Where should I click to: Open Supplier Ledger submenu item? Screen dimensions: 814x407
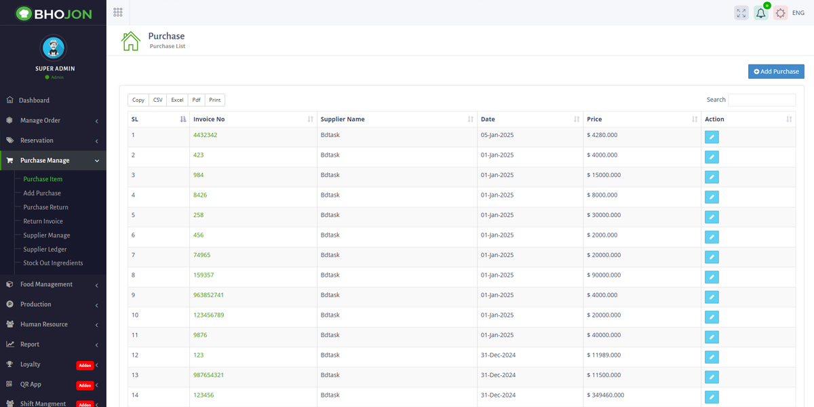(x=45, y=249)
